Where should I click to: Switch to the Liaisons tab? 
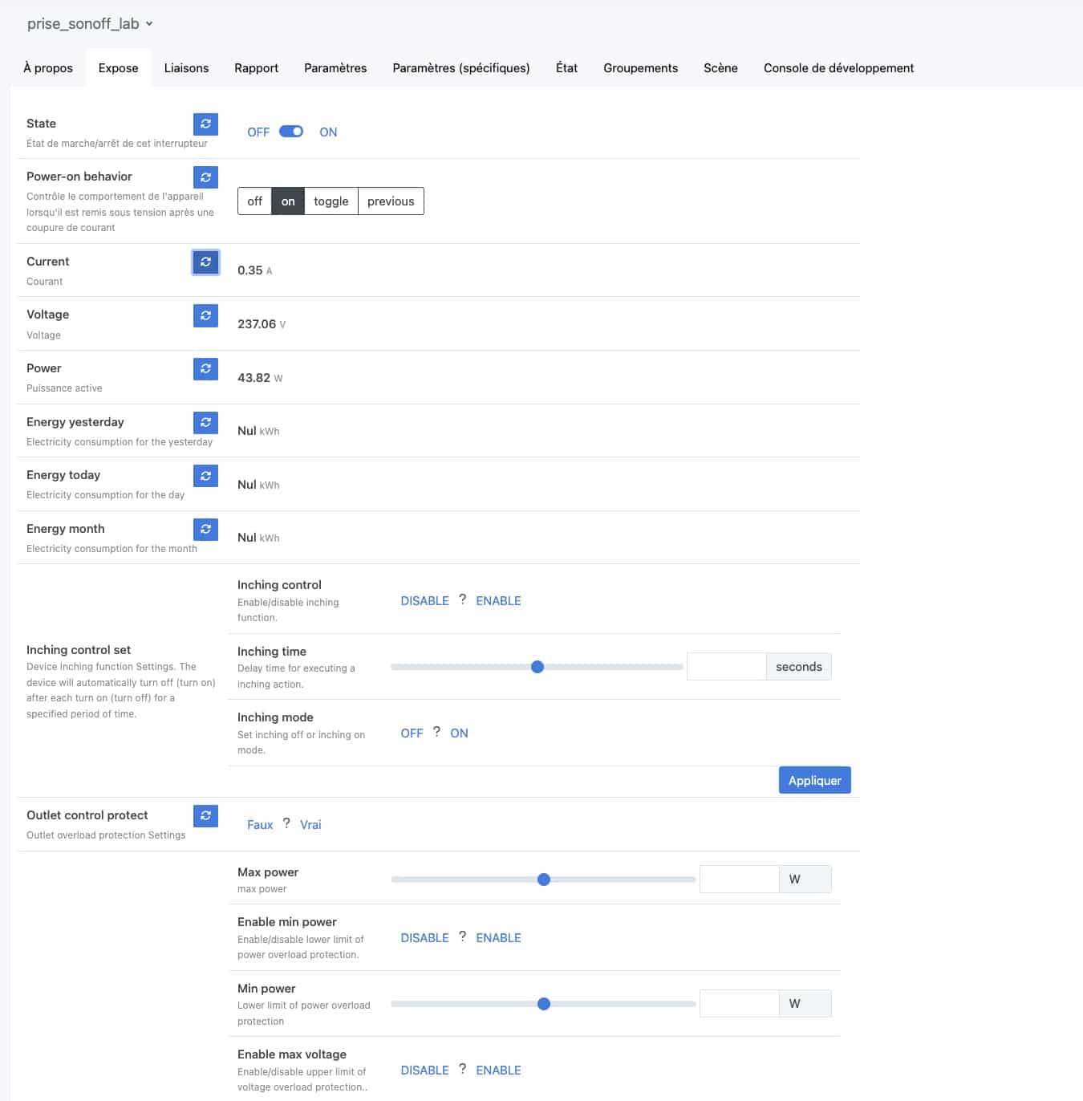pyautogui.click(x=186, y=68)
